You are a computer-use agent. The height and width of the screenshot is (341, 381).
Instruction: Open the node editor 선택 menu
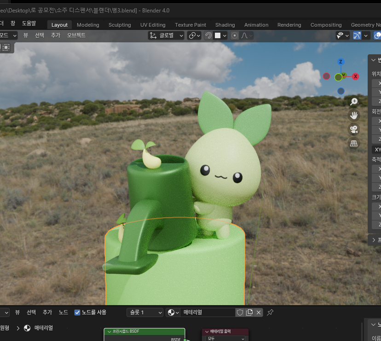[x=31, y=312]
